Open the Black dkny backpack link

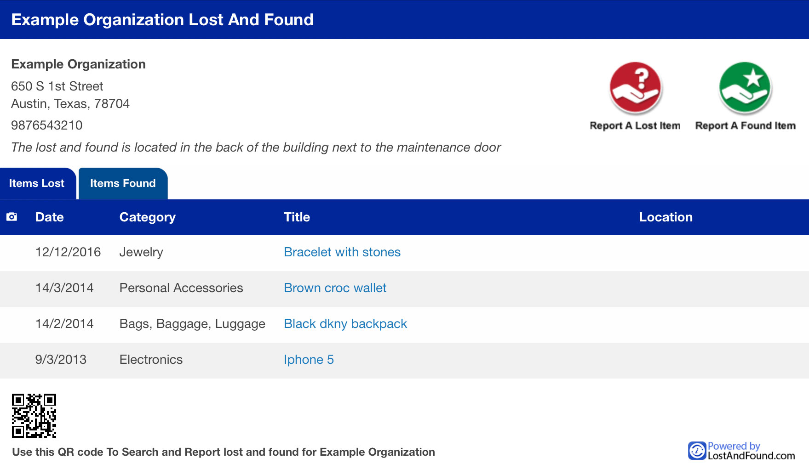pos(345,324)
